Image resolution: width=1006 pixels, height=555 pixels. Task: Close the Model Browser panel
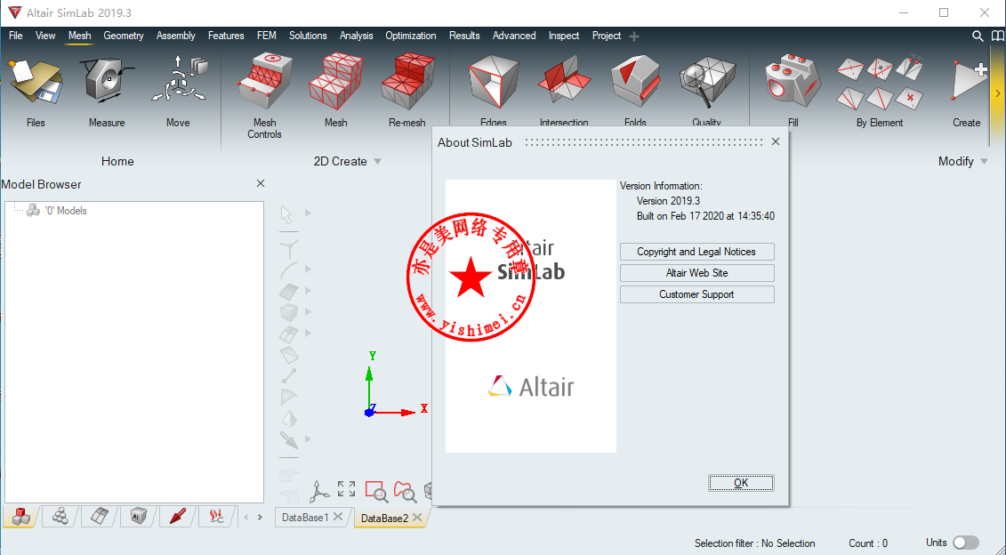click(x=261, y=183)
